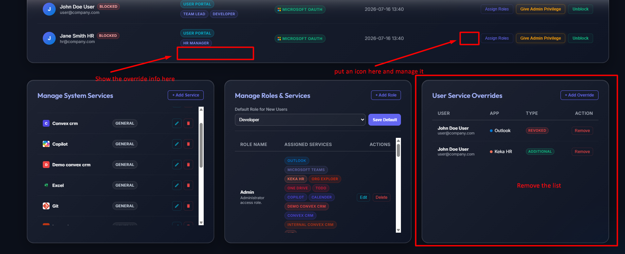Edit the Convex crm service

[x=177, y=123]
